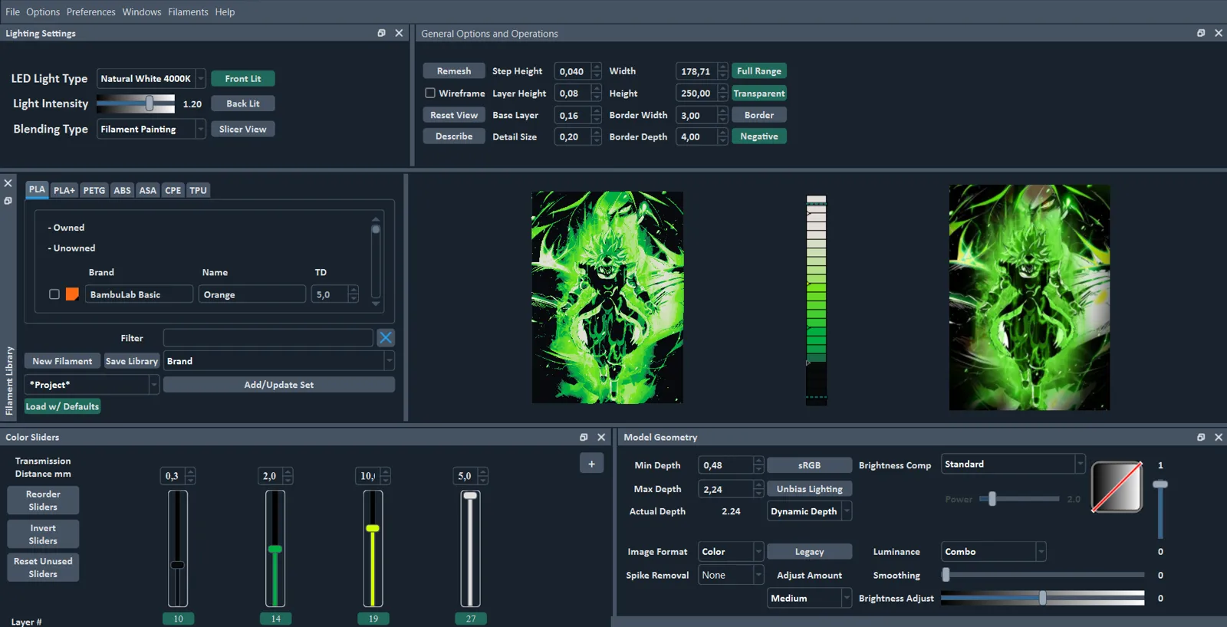This screenshot has width=1227, height=627.
Task: Open the LED Light Type dropdown
Action: pyautogui.click(x=152, y=78)
